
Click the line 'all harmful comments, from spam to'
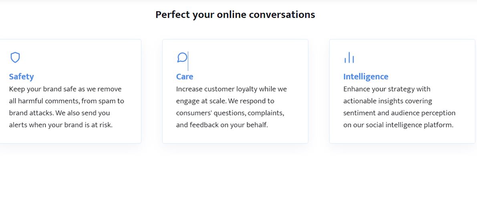(66, 101)
